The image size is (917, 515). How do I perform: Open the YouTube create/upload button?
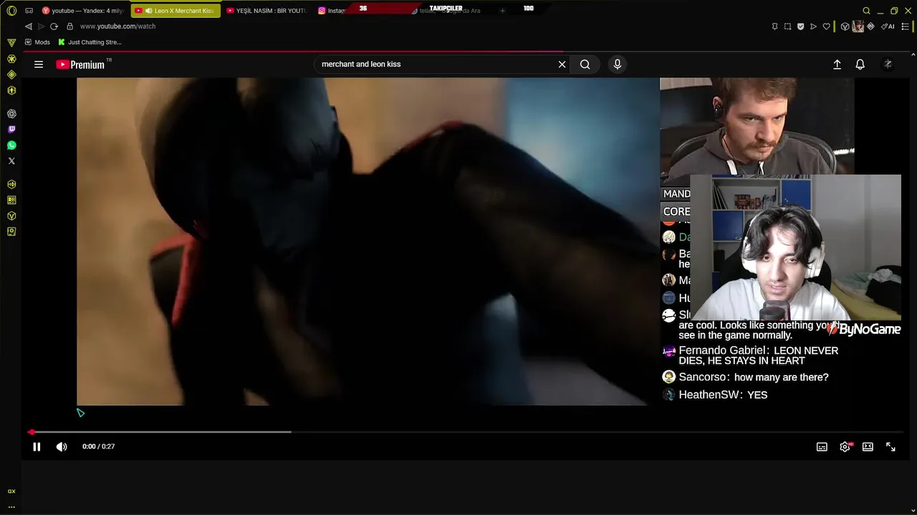tap(837, 64)
